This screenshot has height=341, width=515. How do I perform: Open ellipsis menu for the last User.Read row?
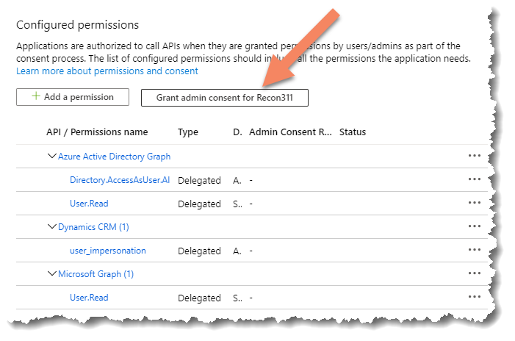click(474, 298)
